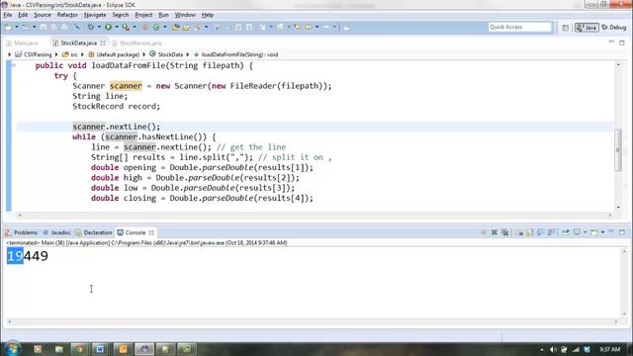Expand breadcrumb arrow before StockData
Screen dimensions: 633x356
point(144,54)
